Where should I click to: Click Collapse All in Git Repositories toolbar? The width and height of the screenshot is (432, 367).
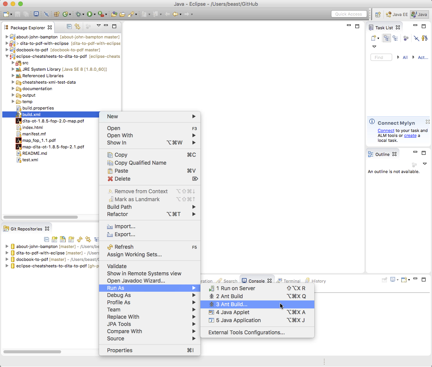(x=47, y=239)
